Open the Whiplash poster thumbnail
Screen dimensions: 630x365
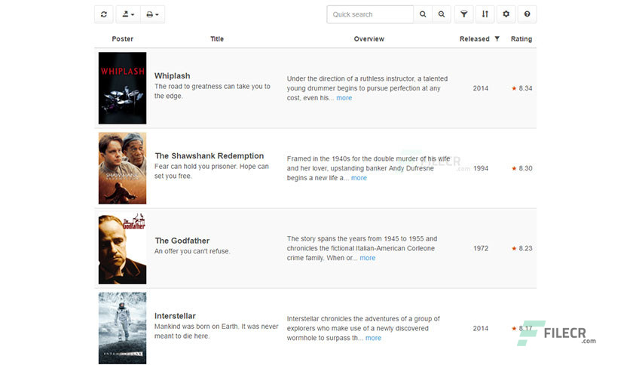click(x=123, y=88)
